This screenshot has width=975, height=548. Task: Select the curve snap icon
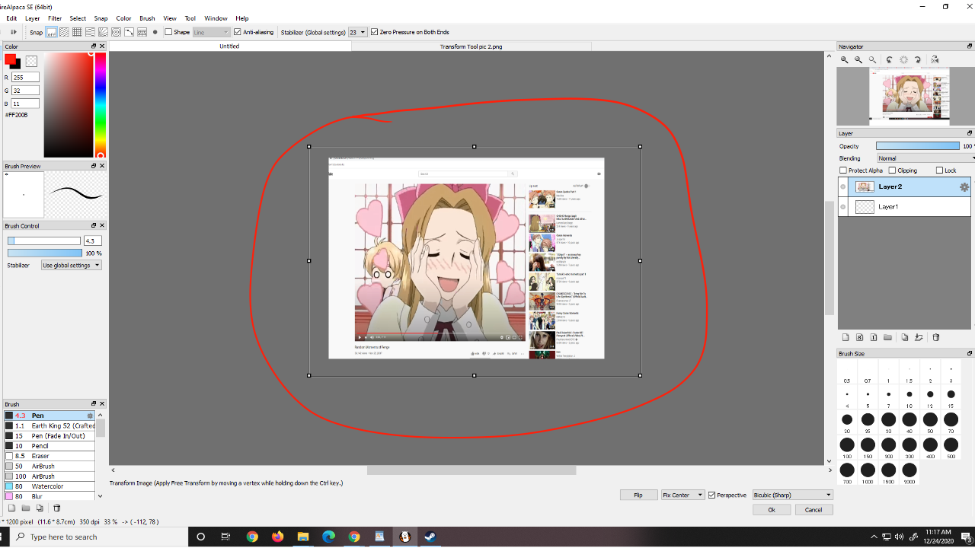click(129, 32)
